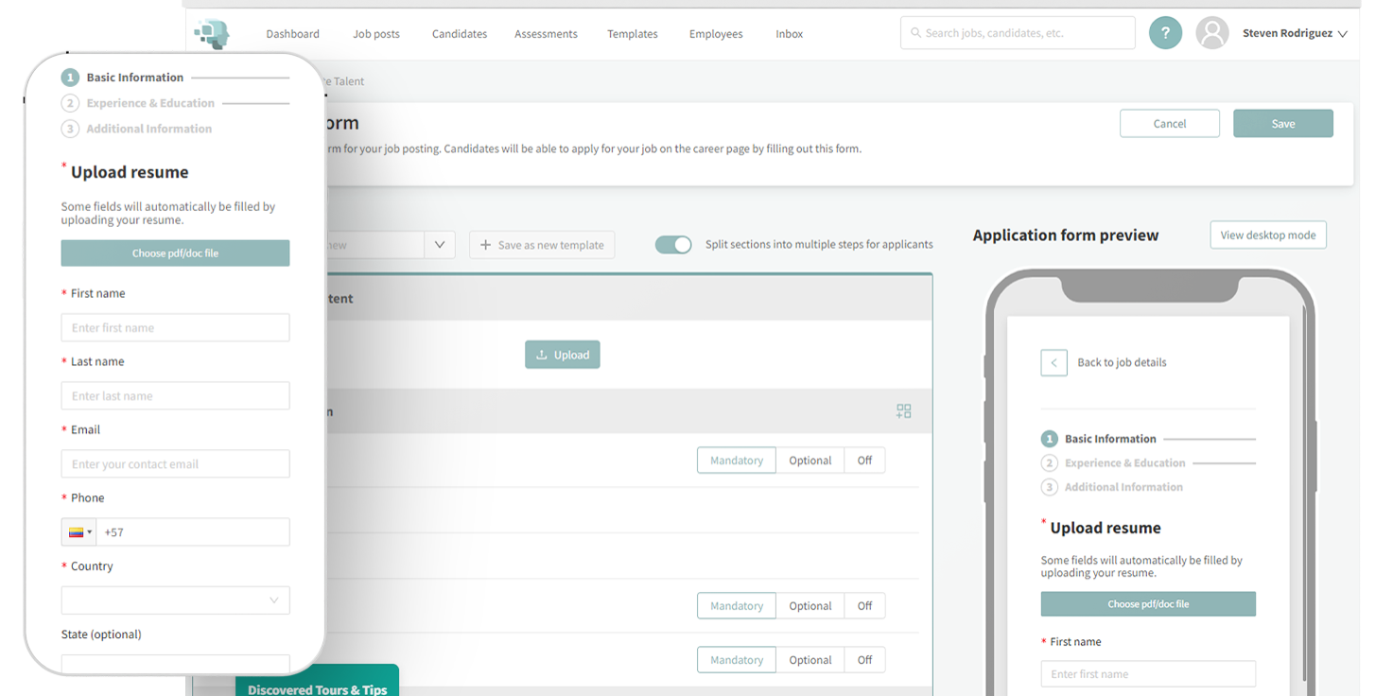
Task: Click Save as new template
Action: coord(542,244)
